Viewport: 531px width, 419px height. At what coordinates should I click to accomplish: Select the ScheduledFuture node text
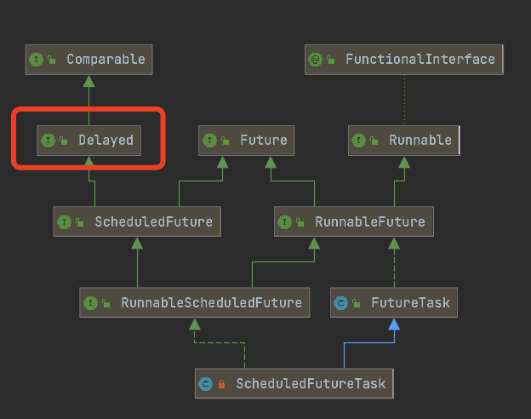click(x=154, y=221)
